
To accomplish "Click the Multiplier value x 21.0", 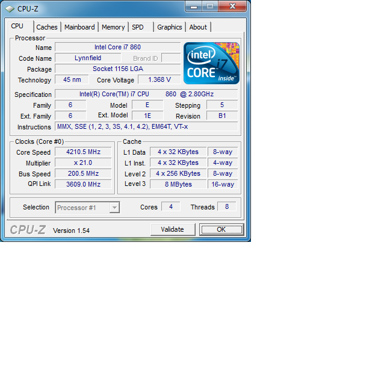I will pos(83,162).
